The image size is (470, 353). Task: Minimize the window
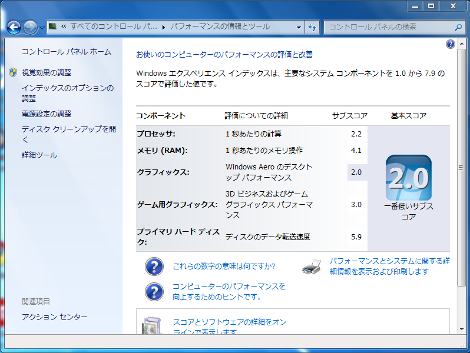[x=415, y=6]
